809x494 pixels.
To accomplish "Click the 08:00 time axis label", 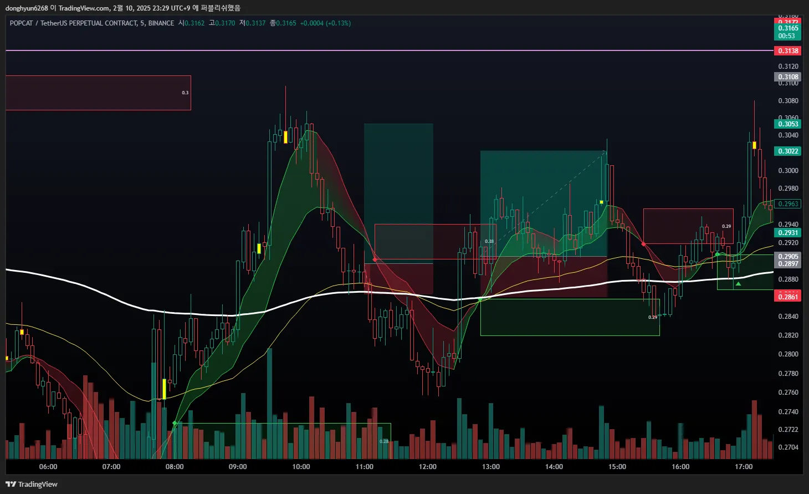I will 175,467.
